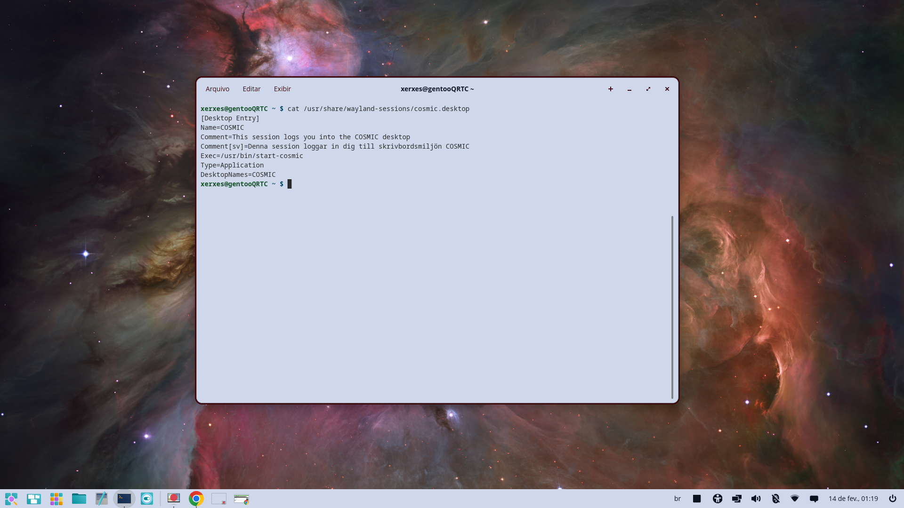Launch the Files folder icon in dock
This screenshot has height=508, width=904.
[79, 499]
